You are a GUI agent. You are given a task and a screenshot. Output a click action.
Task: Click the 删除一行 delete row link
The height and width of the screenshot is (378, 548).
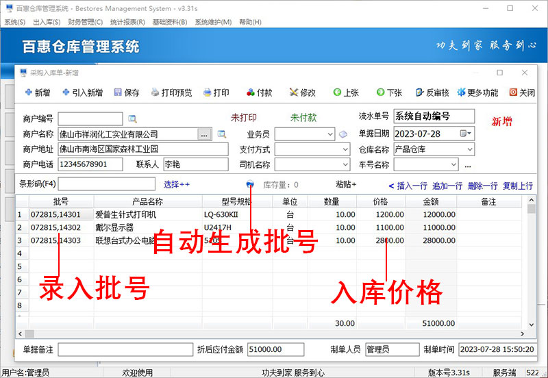click(x=482, y=186)
